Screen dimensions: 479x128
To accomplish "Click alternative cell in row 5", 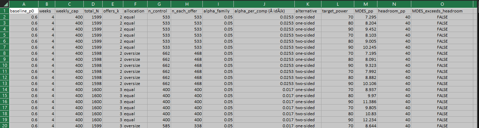I will pyautogui.click(x=308, y=35).
